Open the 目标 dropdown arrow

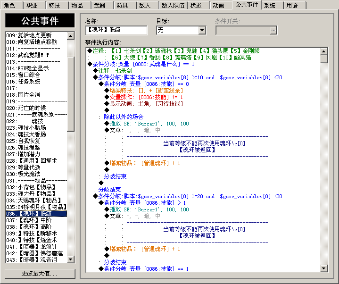[202, 30]
